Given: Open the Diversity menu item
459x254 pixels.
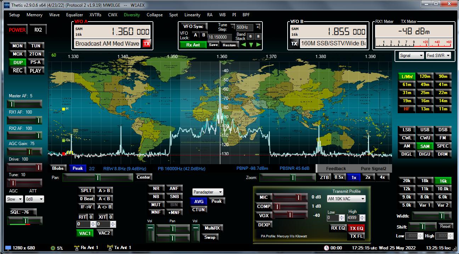Looking at the screenshot, I should pyautogui.click(x=132, y=15).
